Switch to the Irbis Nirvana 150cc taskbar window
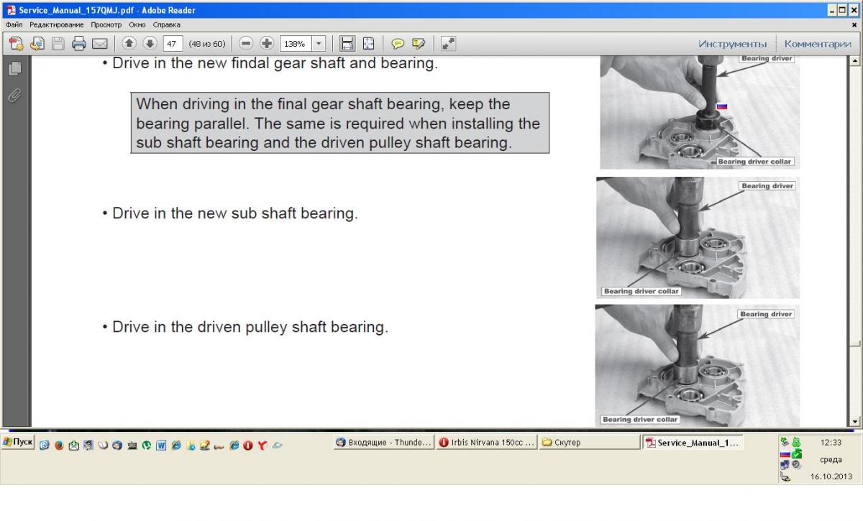Screen dimensions: 863x521 (x=487, y=443)
